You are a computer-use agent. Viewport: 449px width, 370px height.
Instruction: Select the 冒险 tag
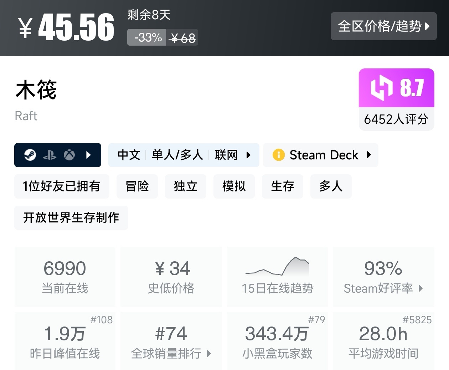click(137, 186)
